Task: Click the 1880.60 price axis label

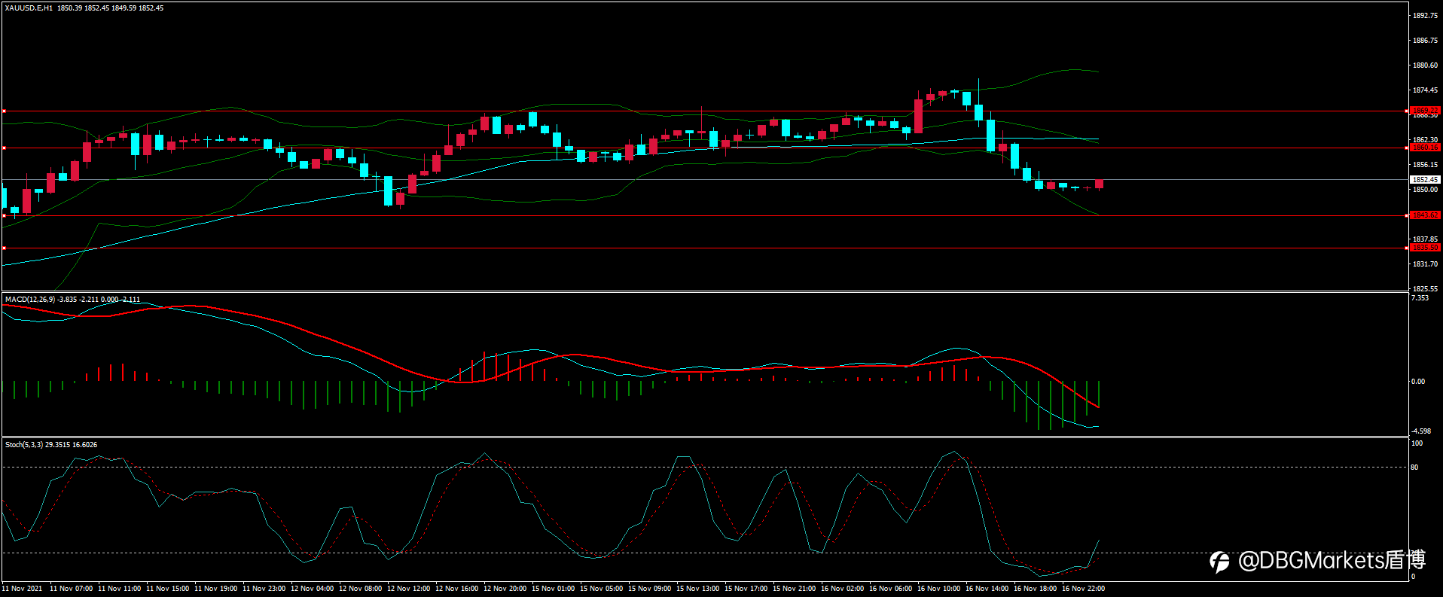Action: point(1425,65)
